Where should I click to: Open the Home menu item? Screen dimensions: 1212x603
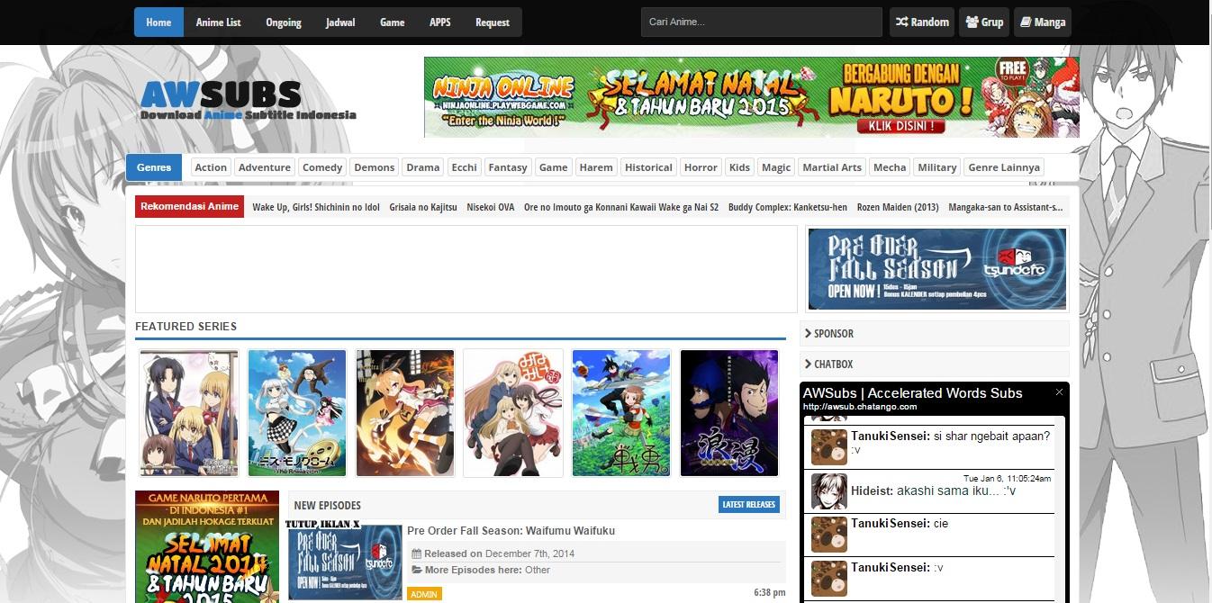pos(158,22)
